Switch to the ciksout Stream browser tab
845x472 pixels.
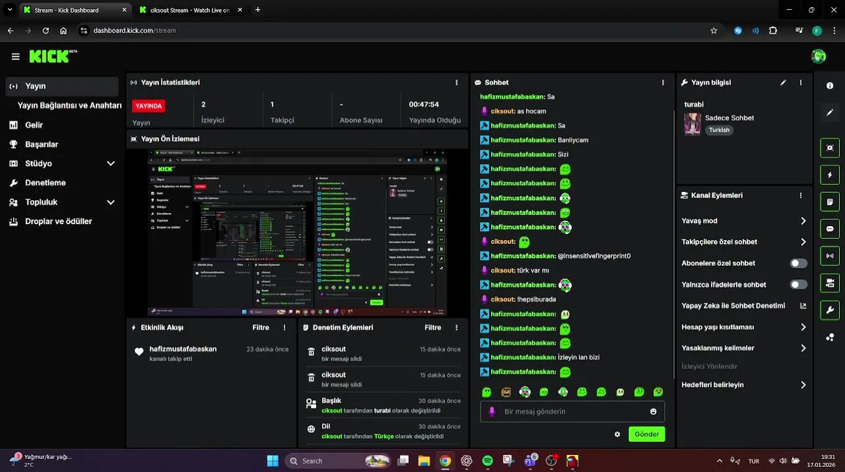190,10
